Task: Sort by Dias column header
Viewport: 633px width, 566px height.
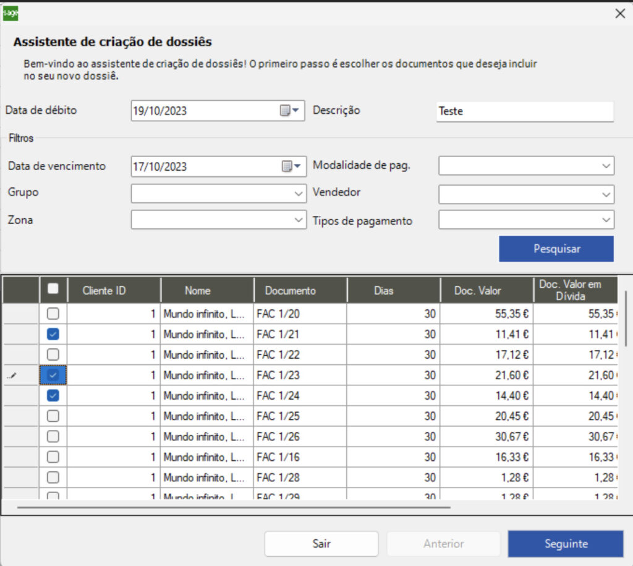Action: click(x=394, y=291)
